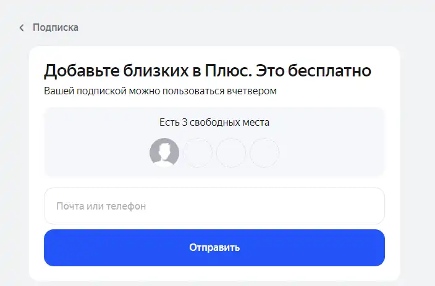The width and height of the screenshot is (435, 286).
Task: Click the Вашей подпиской можно пользоваться вчетвером subtitle
Action: pyautogui.click(x=161, y=91)
